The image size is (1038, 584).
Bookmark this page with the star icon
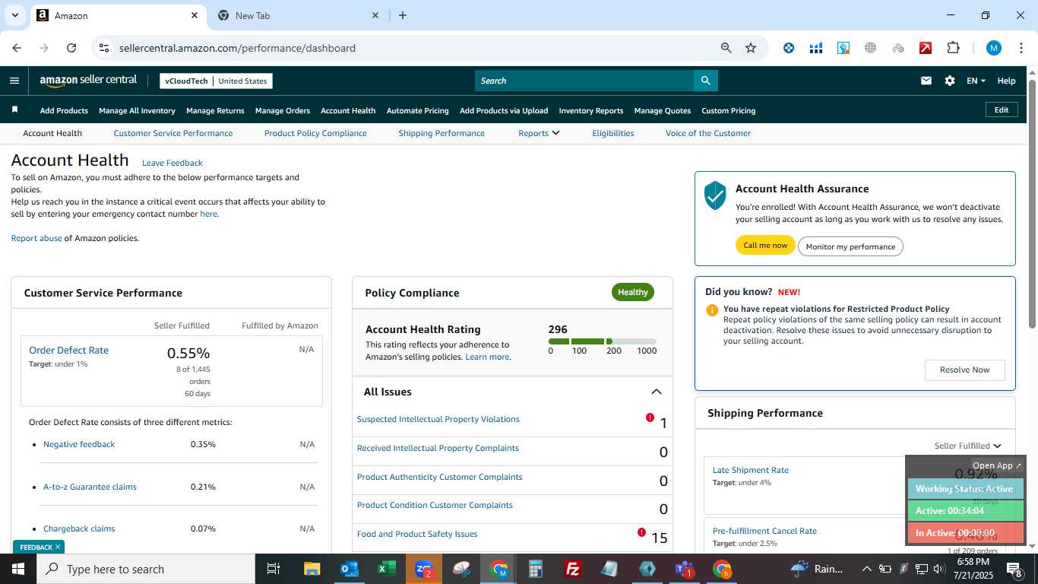pyautogui.click(x=751, y=48)
